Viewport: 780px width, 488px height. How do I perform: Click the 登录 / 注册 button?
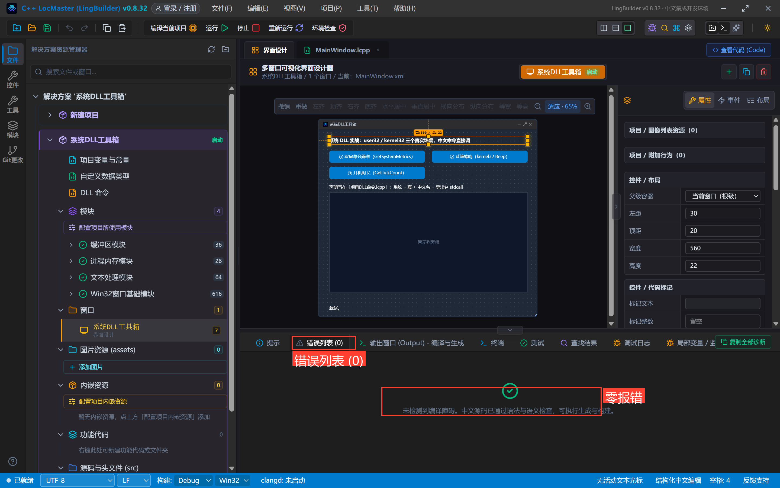pos(176,8)
